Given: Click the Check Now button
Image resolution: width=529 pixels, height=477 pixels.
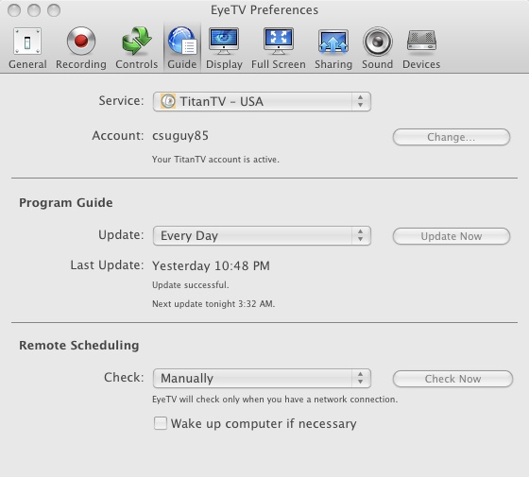Looking at the screenshot, I should tap(452, 379).
